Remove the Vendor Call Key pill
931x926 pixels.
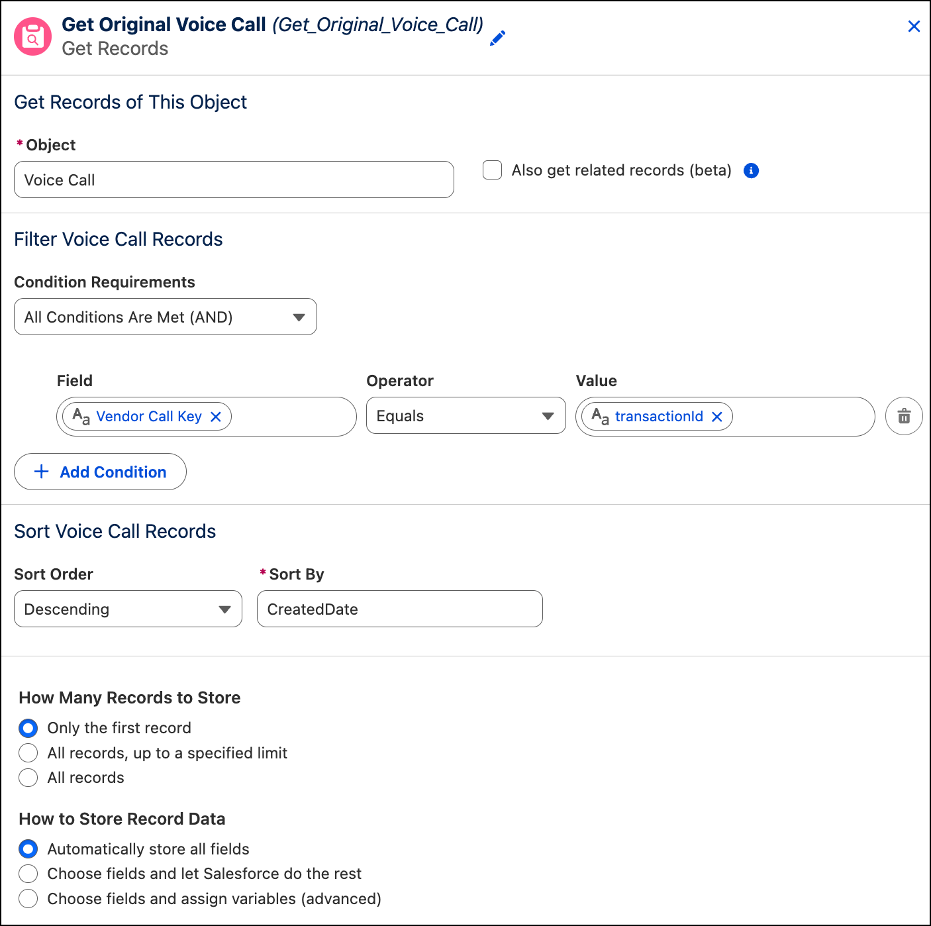tap(215, 417)
